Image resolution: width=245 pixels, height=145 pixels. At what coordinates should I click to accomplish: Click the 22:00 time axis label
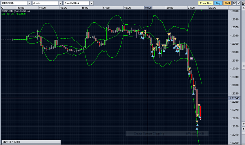click(x=212, y=8)
